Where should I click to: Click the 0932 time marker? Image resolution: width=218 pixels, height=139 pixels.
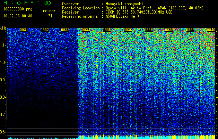coord(45,30)
